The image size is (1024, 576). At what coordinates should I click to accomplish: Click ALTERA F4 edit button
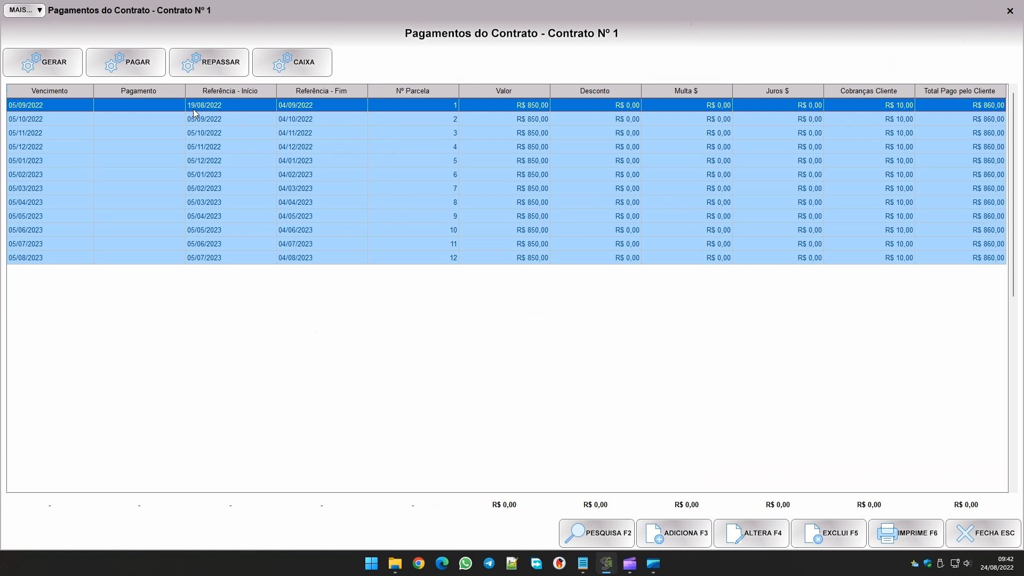tap(751, 533)
